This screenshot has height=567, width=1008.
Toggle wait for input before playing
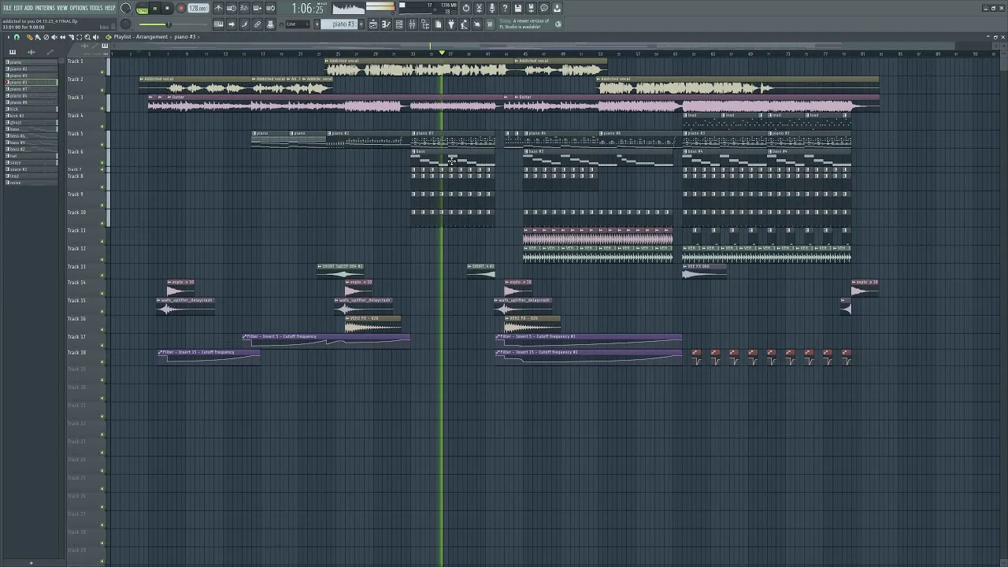tap(232, 9)
